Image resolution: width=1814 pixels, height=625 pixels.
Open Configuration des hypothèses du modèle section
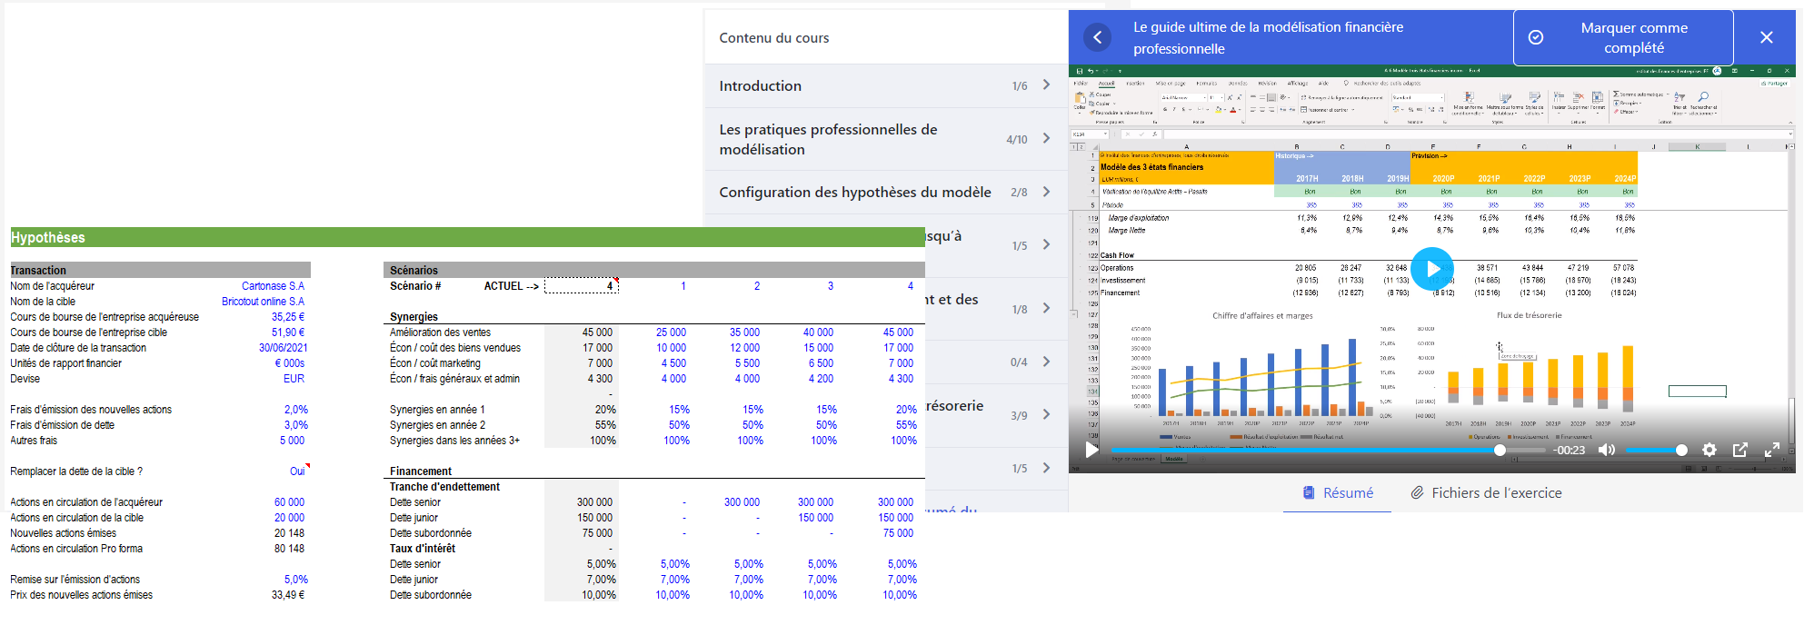click(886, 192)
